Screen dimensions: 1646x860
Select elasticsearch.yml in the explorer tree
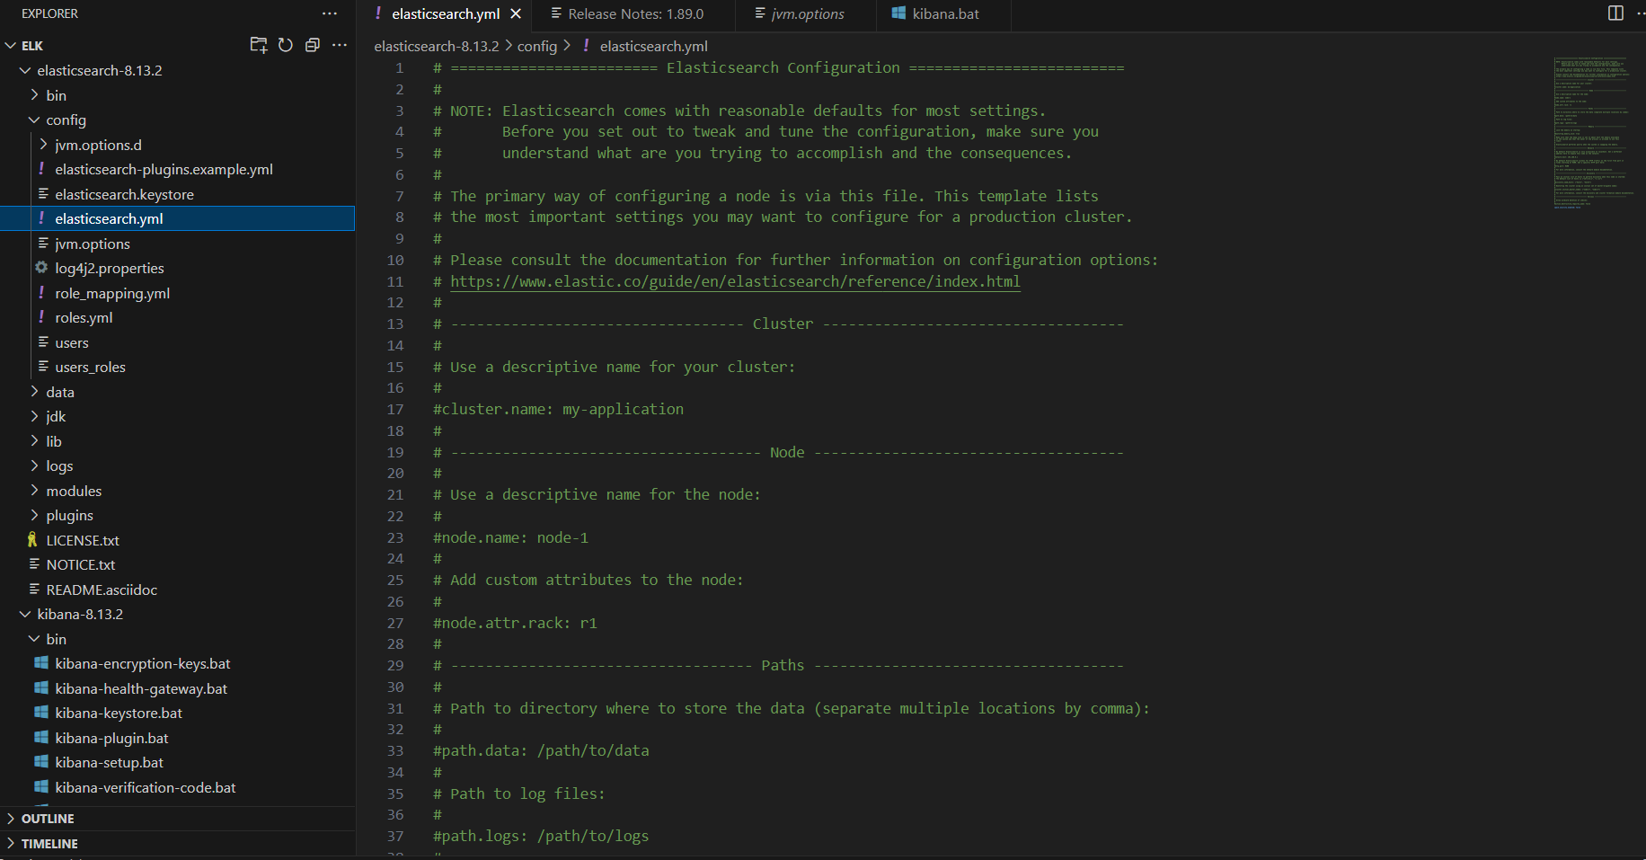[x=178, y=218]
